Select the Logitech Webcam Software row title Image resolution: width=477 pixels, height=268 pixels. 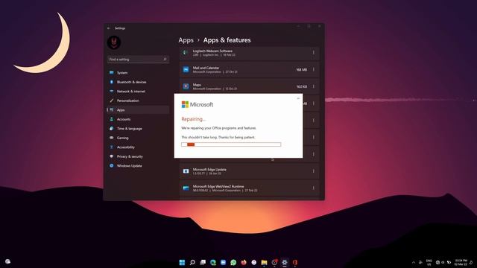tap(212, 51)
